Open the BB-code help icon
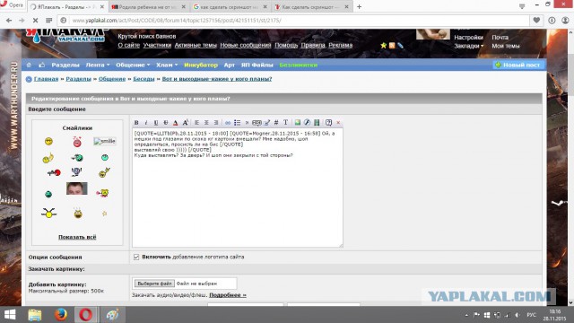574x323 pixels. (x=329, y=123)
